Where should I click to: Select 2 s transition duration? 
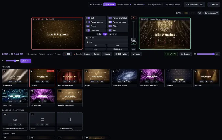(x=110, y=34)
